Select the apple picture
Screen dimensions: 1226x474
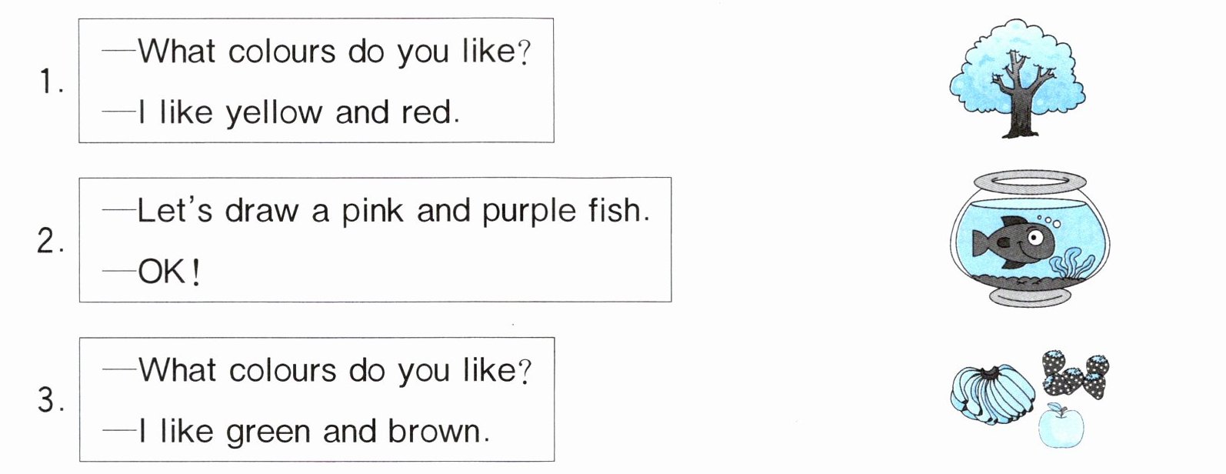[x=1061, y=426]
